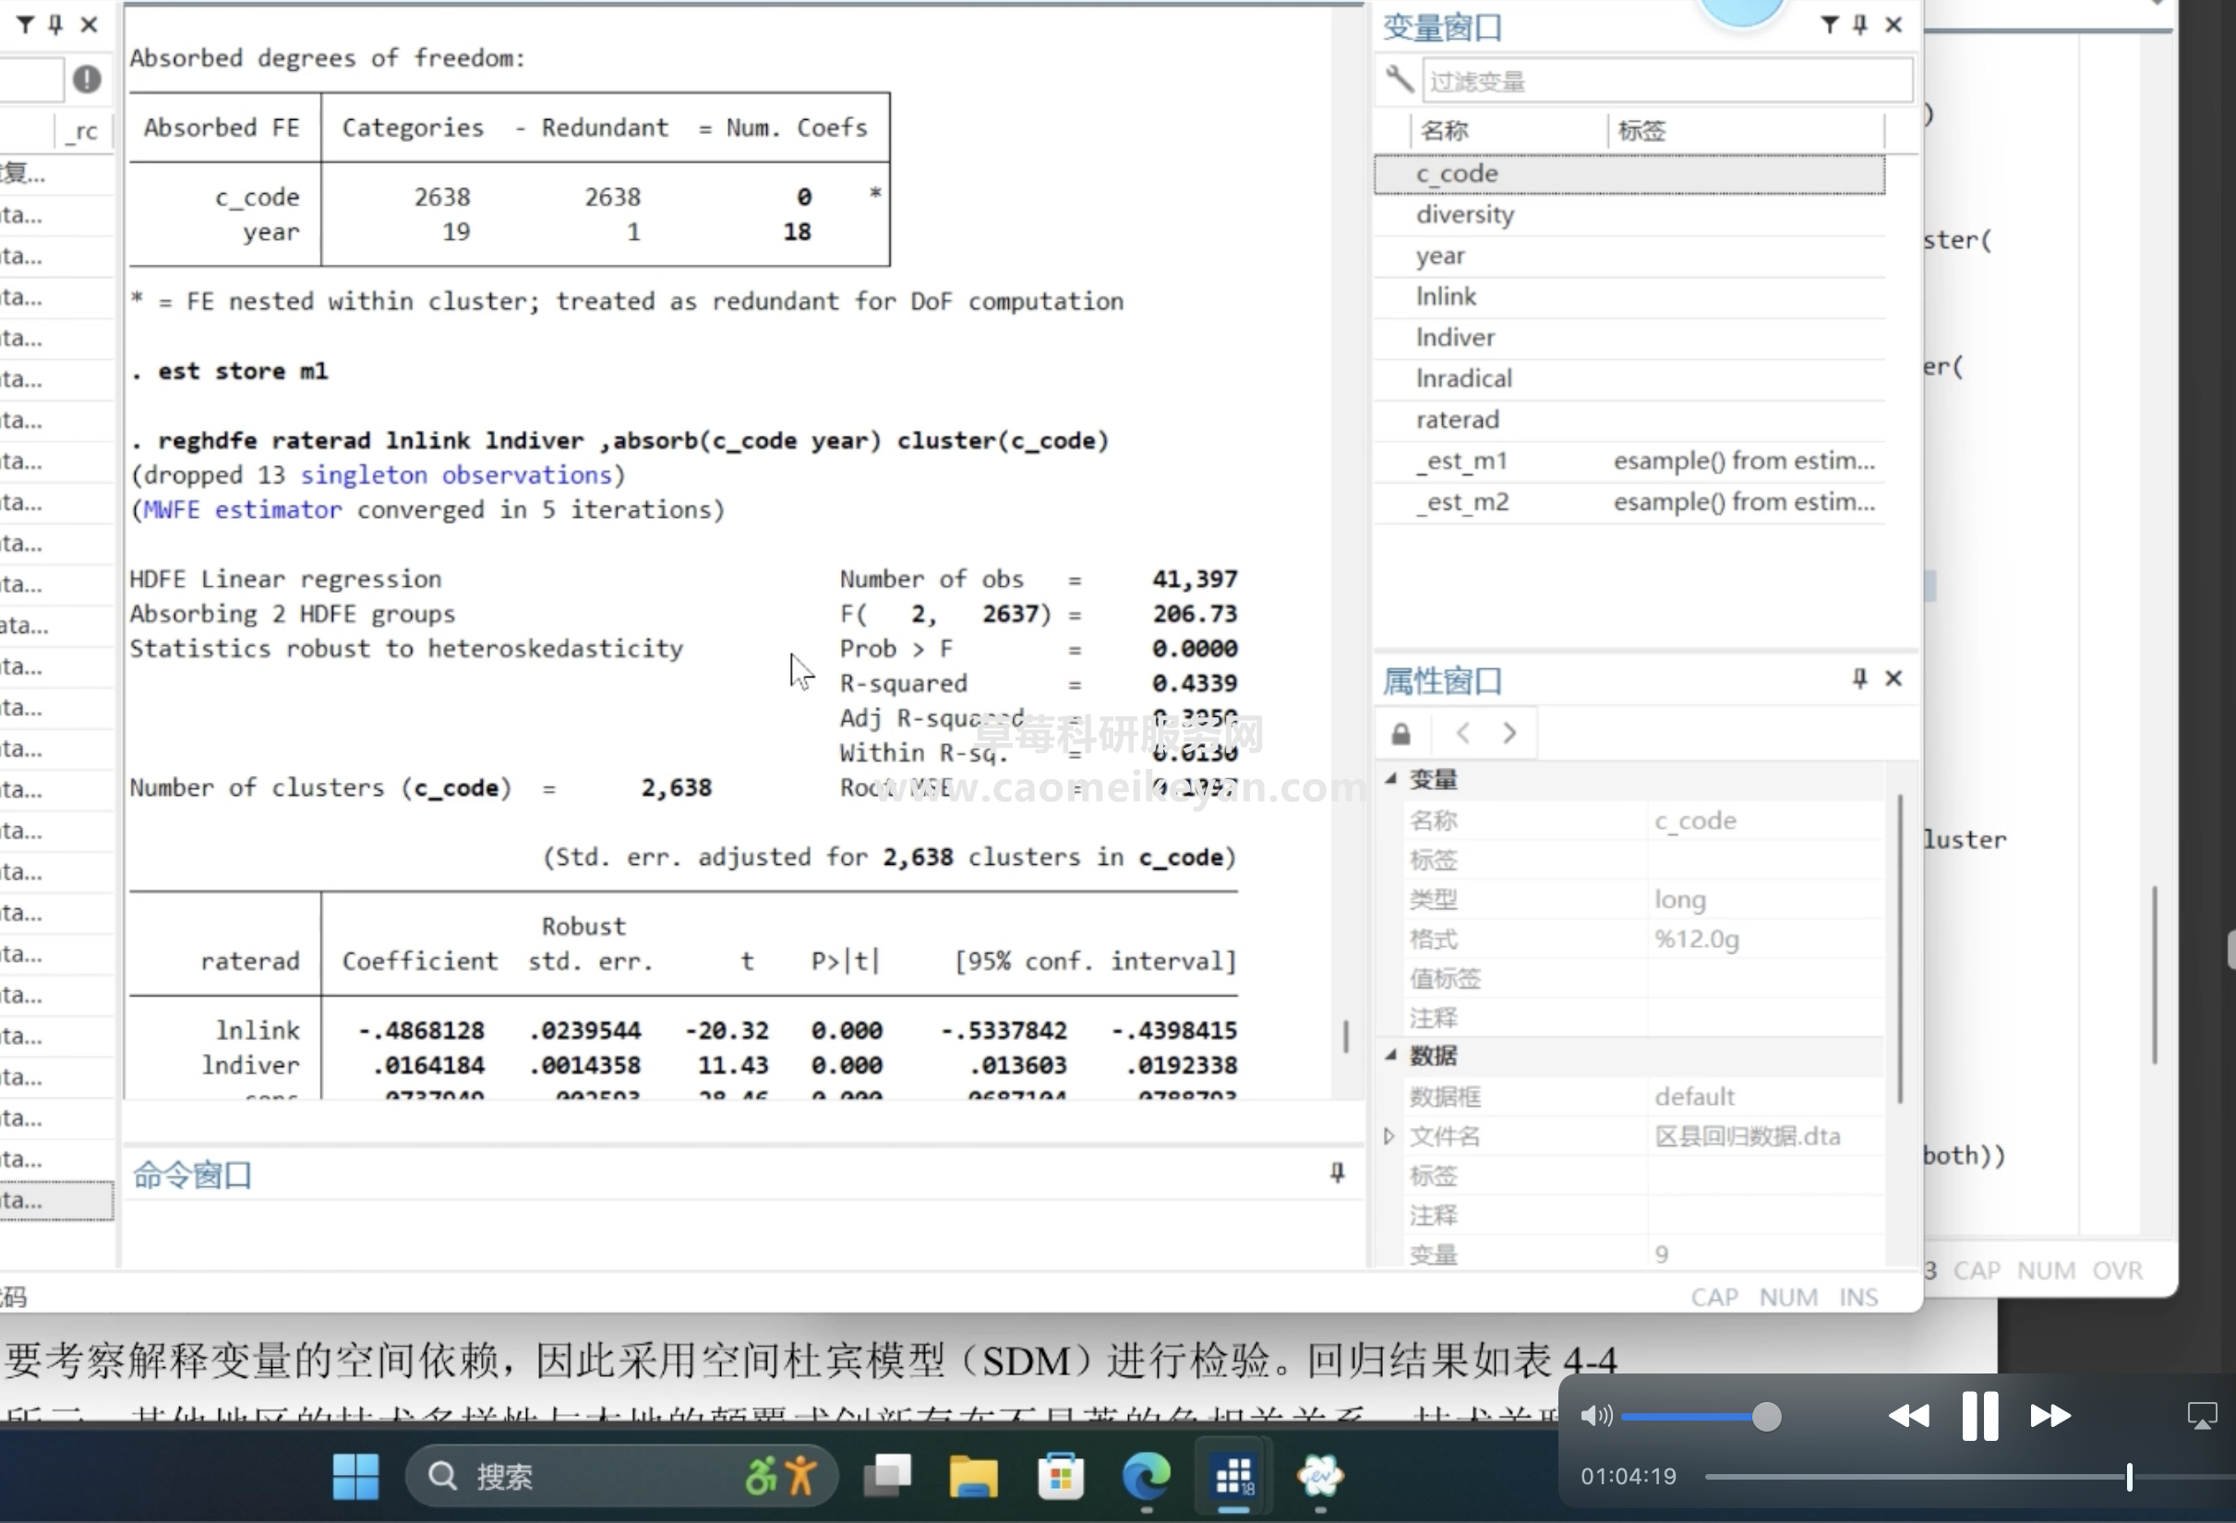
Task: Collapse the 数据 properties section
Action: 1391,1055
